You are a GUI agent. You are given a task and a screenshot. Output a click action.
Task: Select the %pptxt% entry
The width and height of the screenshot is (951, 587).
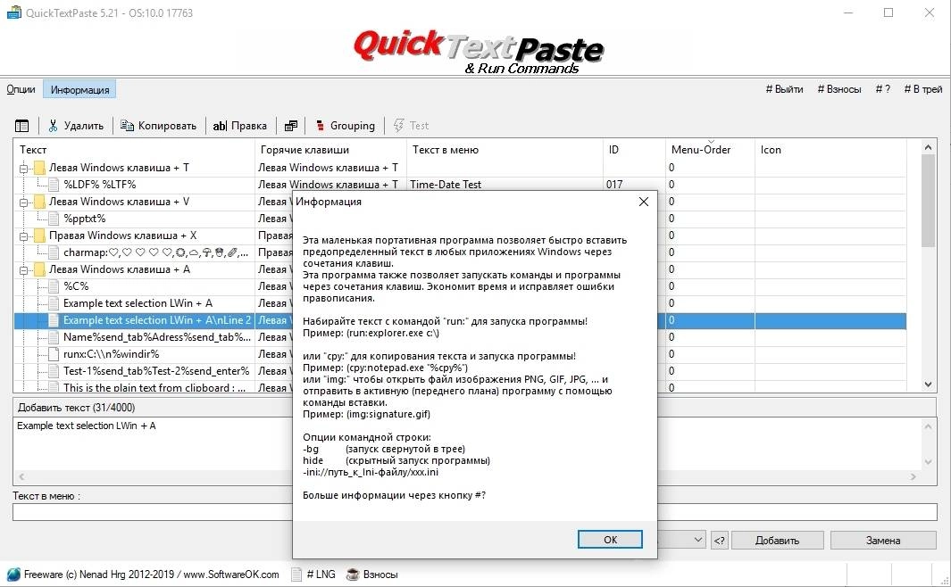tap(84, 219)
